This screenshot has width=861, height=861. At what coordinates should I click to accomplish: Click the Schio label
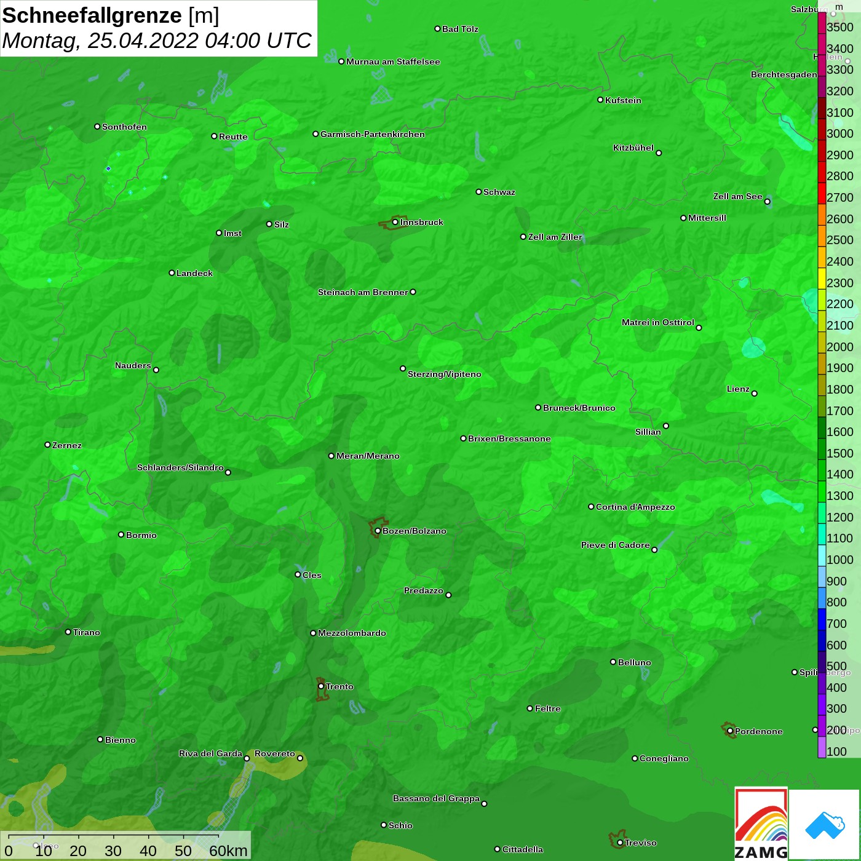[400, 825]
